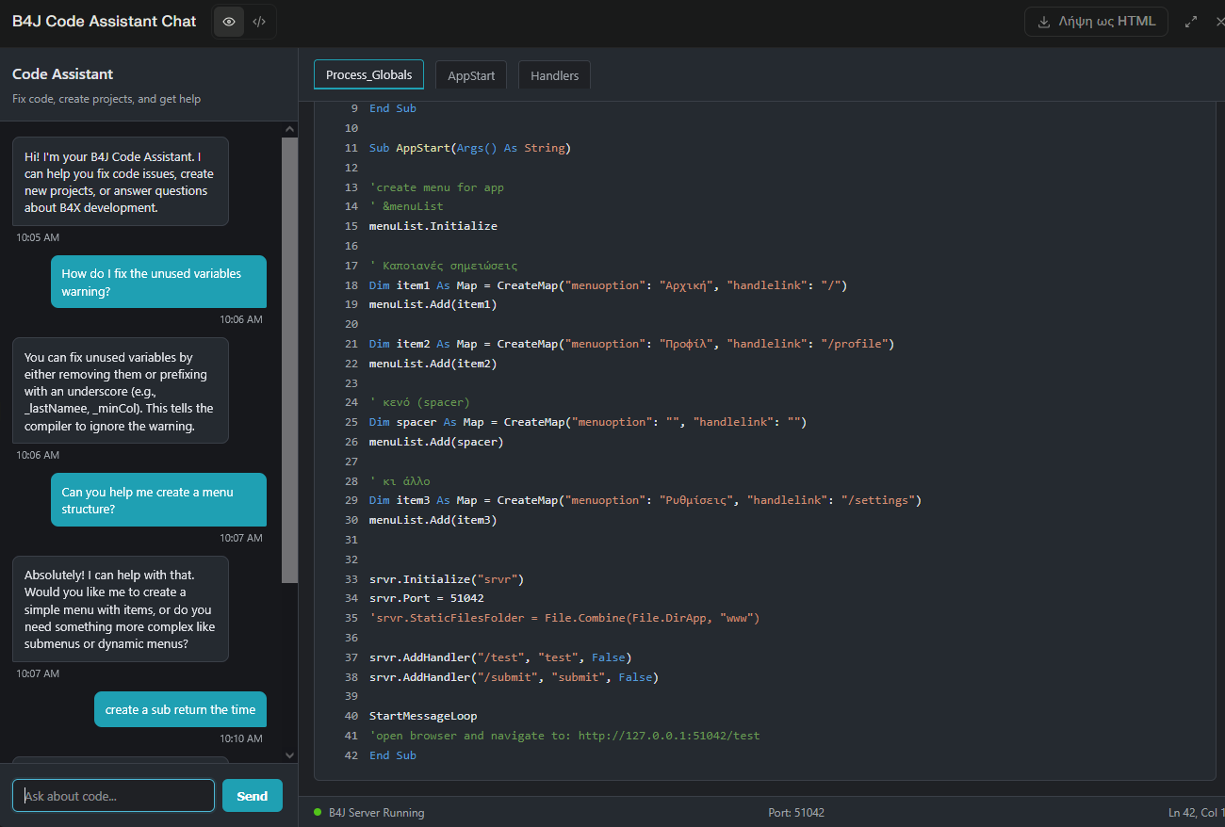Click the 'Can you help me create a menu structure?' message
The height and width of the screenshot is (827, 1225).
click(158, 500)
